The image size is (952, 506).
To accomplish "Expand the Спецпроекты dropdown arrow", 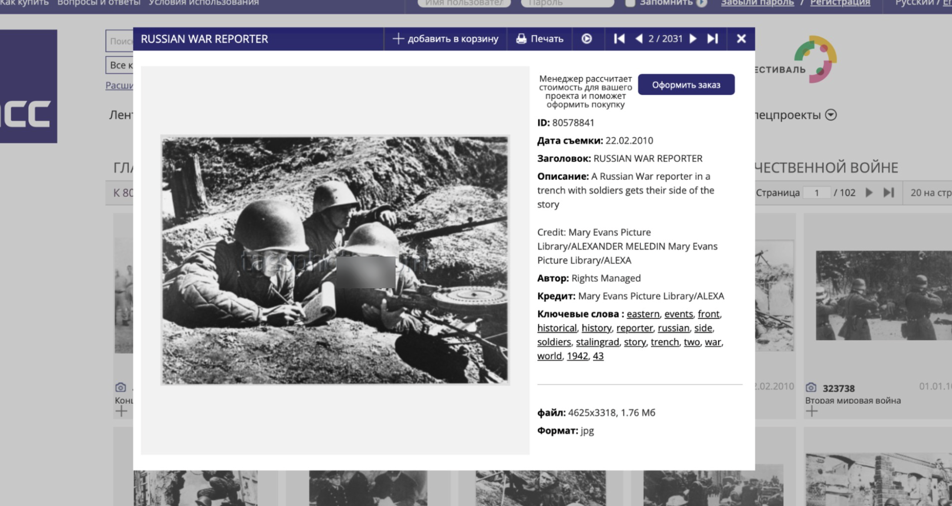I will [x=831, y=115].
